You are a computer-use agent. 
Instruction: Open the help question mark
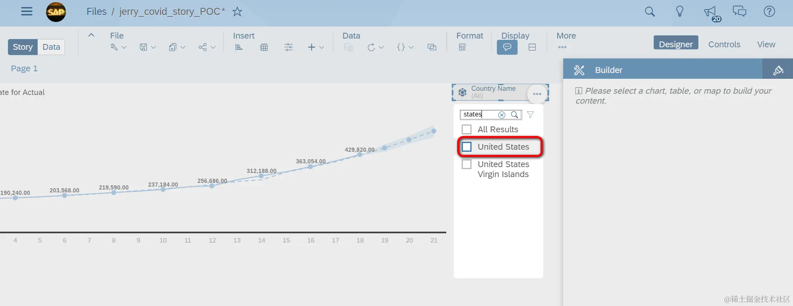pyautogui.click(x=769, y=12)
